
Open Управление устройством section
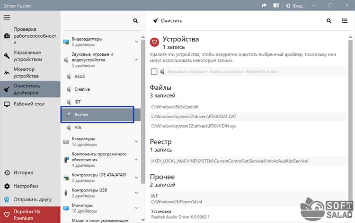30,56
